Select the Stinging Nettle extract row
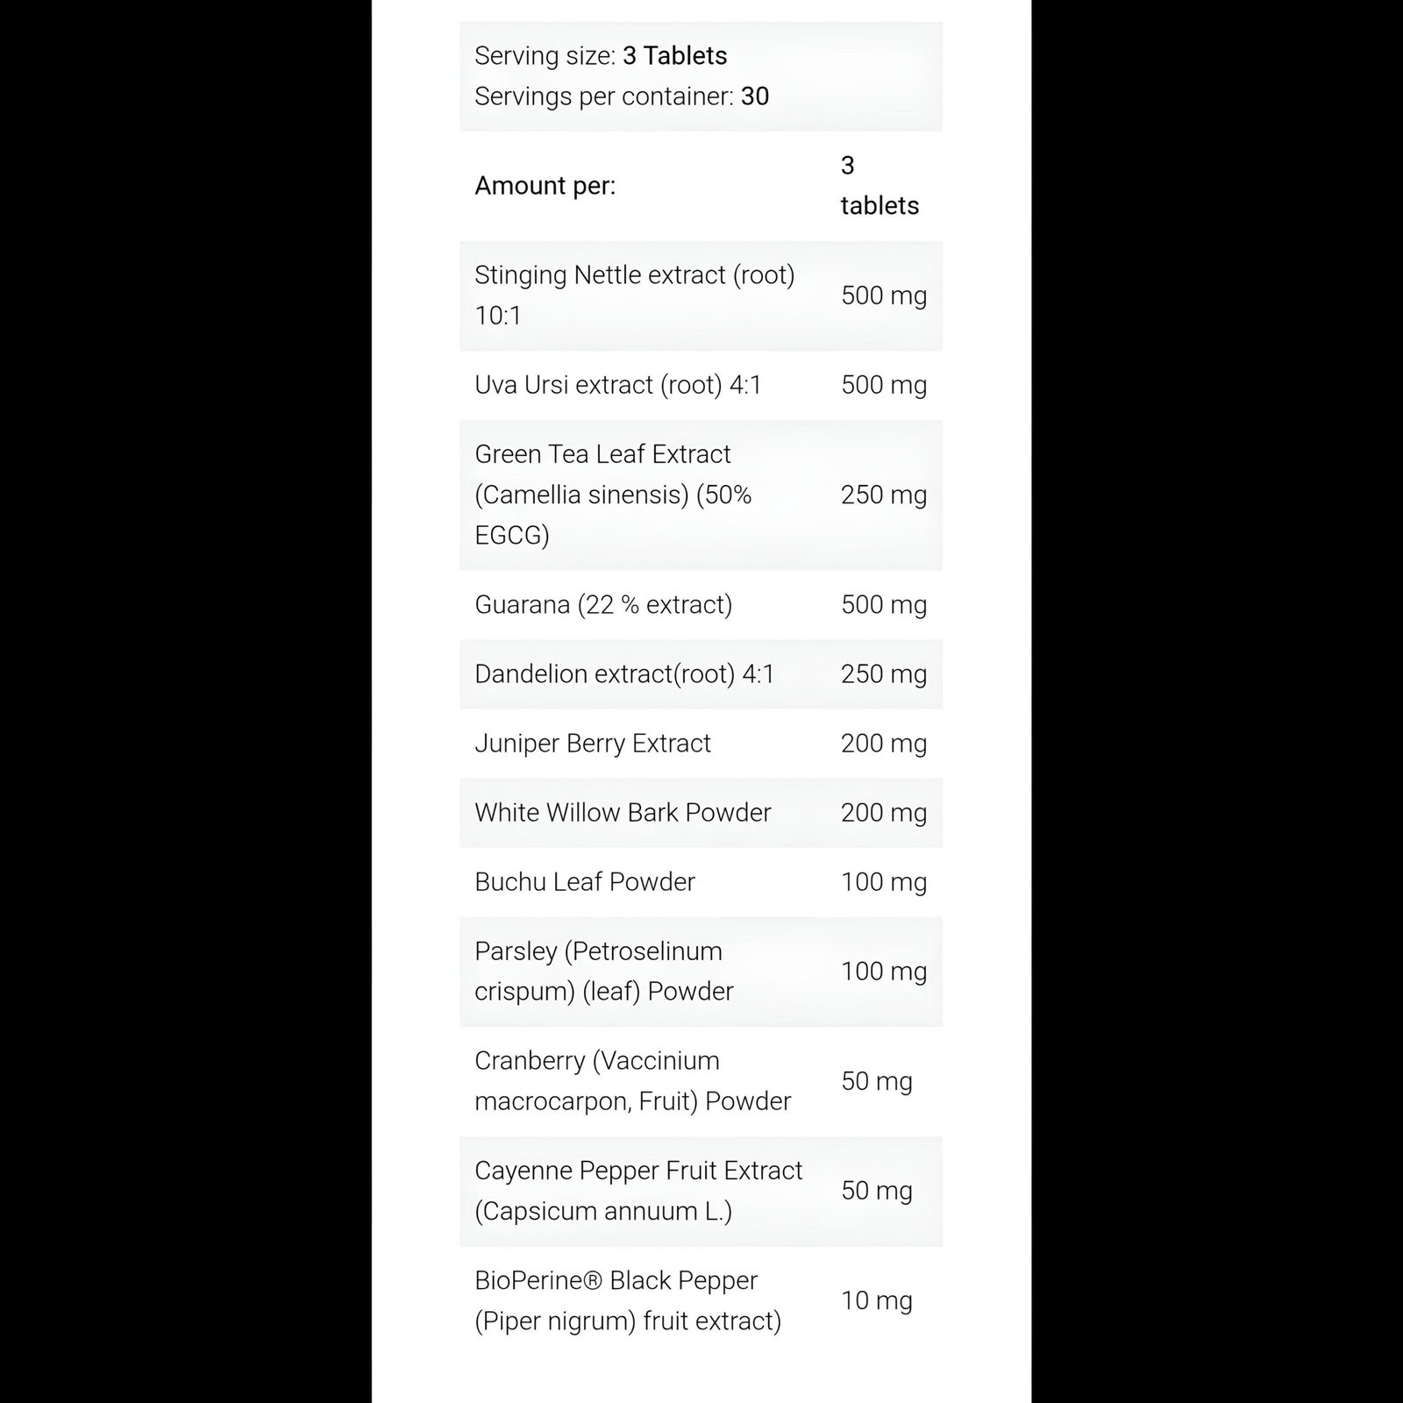Viewport: 1403px width, 1403px height. click(x=701, y=296)
